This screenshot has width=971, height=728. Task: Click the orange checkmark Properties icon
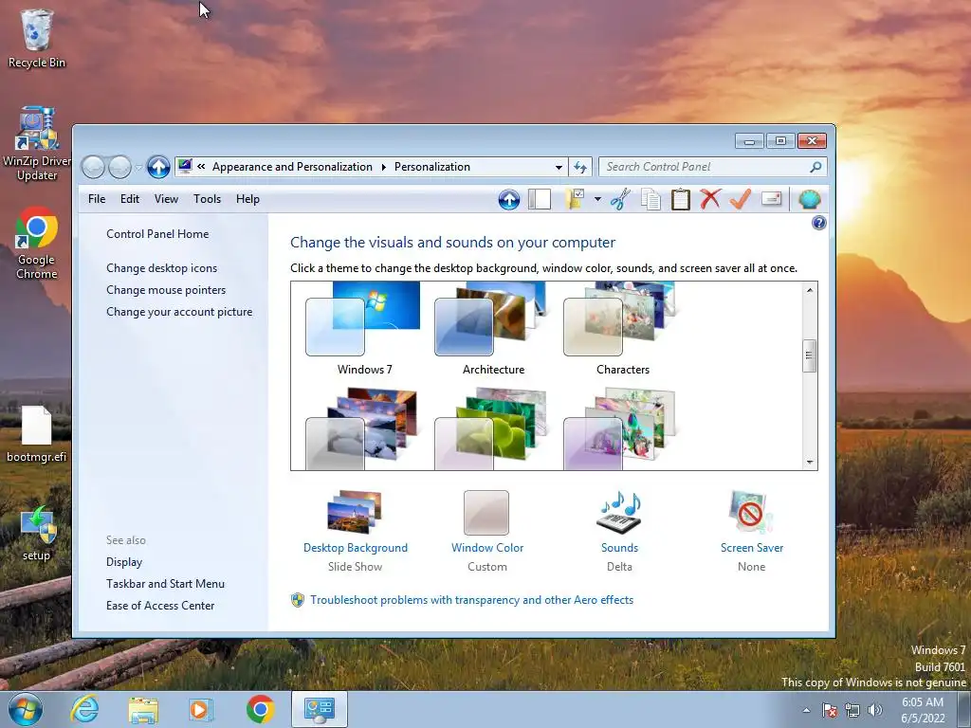[741, 199]
